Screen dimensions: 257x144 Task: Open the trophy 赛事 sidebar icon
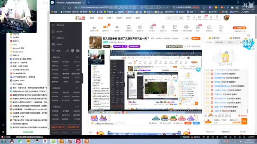(x=53, y=51)
